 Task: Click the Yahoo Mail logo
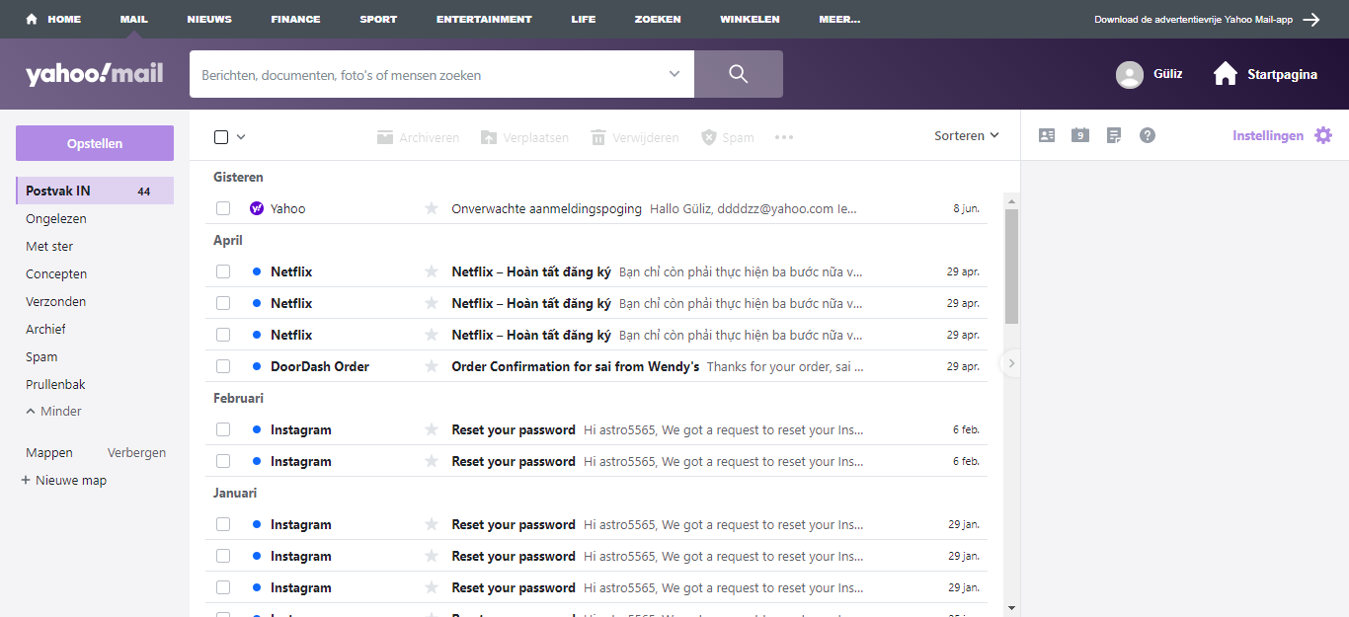pyautogui.click(x=95, y=74)
